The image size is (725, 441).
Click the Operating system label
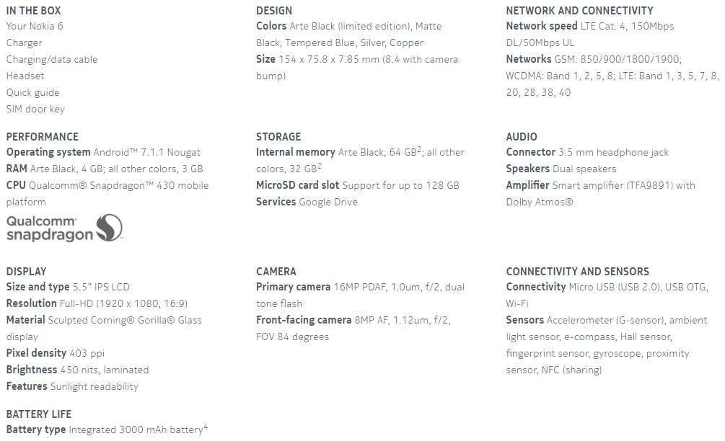pyautogui.click(x=48, y=152)
